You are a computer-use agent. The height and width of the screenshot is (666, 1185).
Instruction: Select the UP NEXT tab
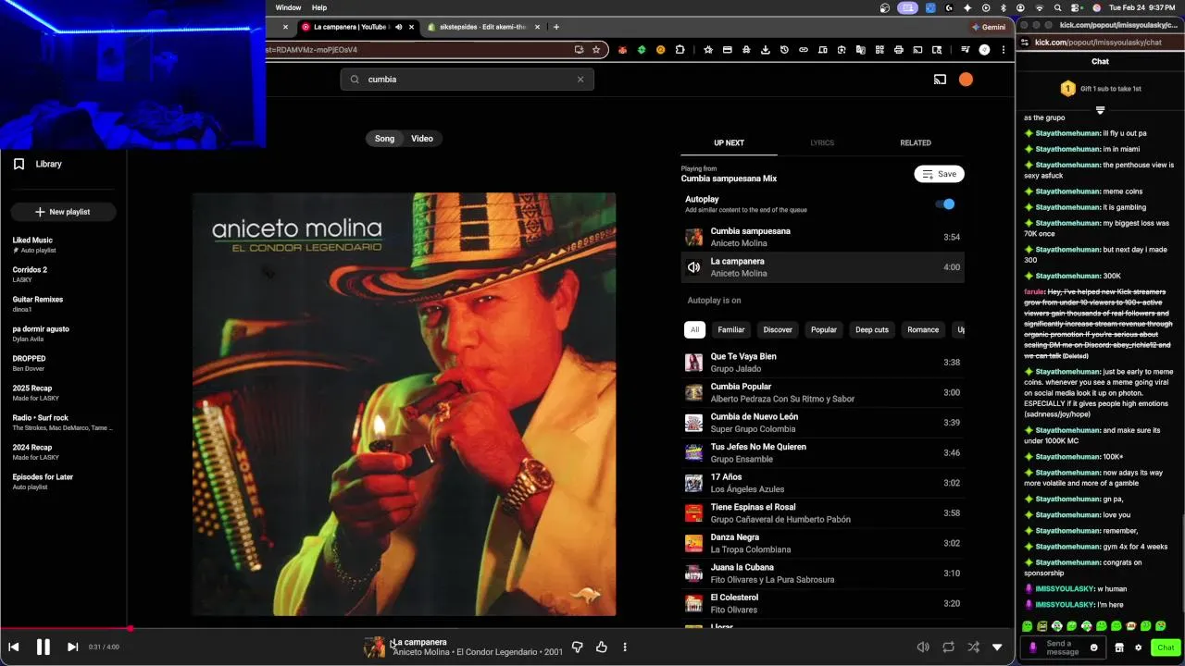[729, 142]
